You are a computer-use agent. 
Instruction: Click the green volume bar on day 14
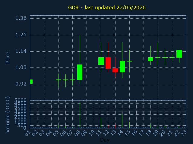(x=122, y=121)
